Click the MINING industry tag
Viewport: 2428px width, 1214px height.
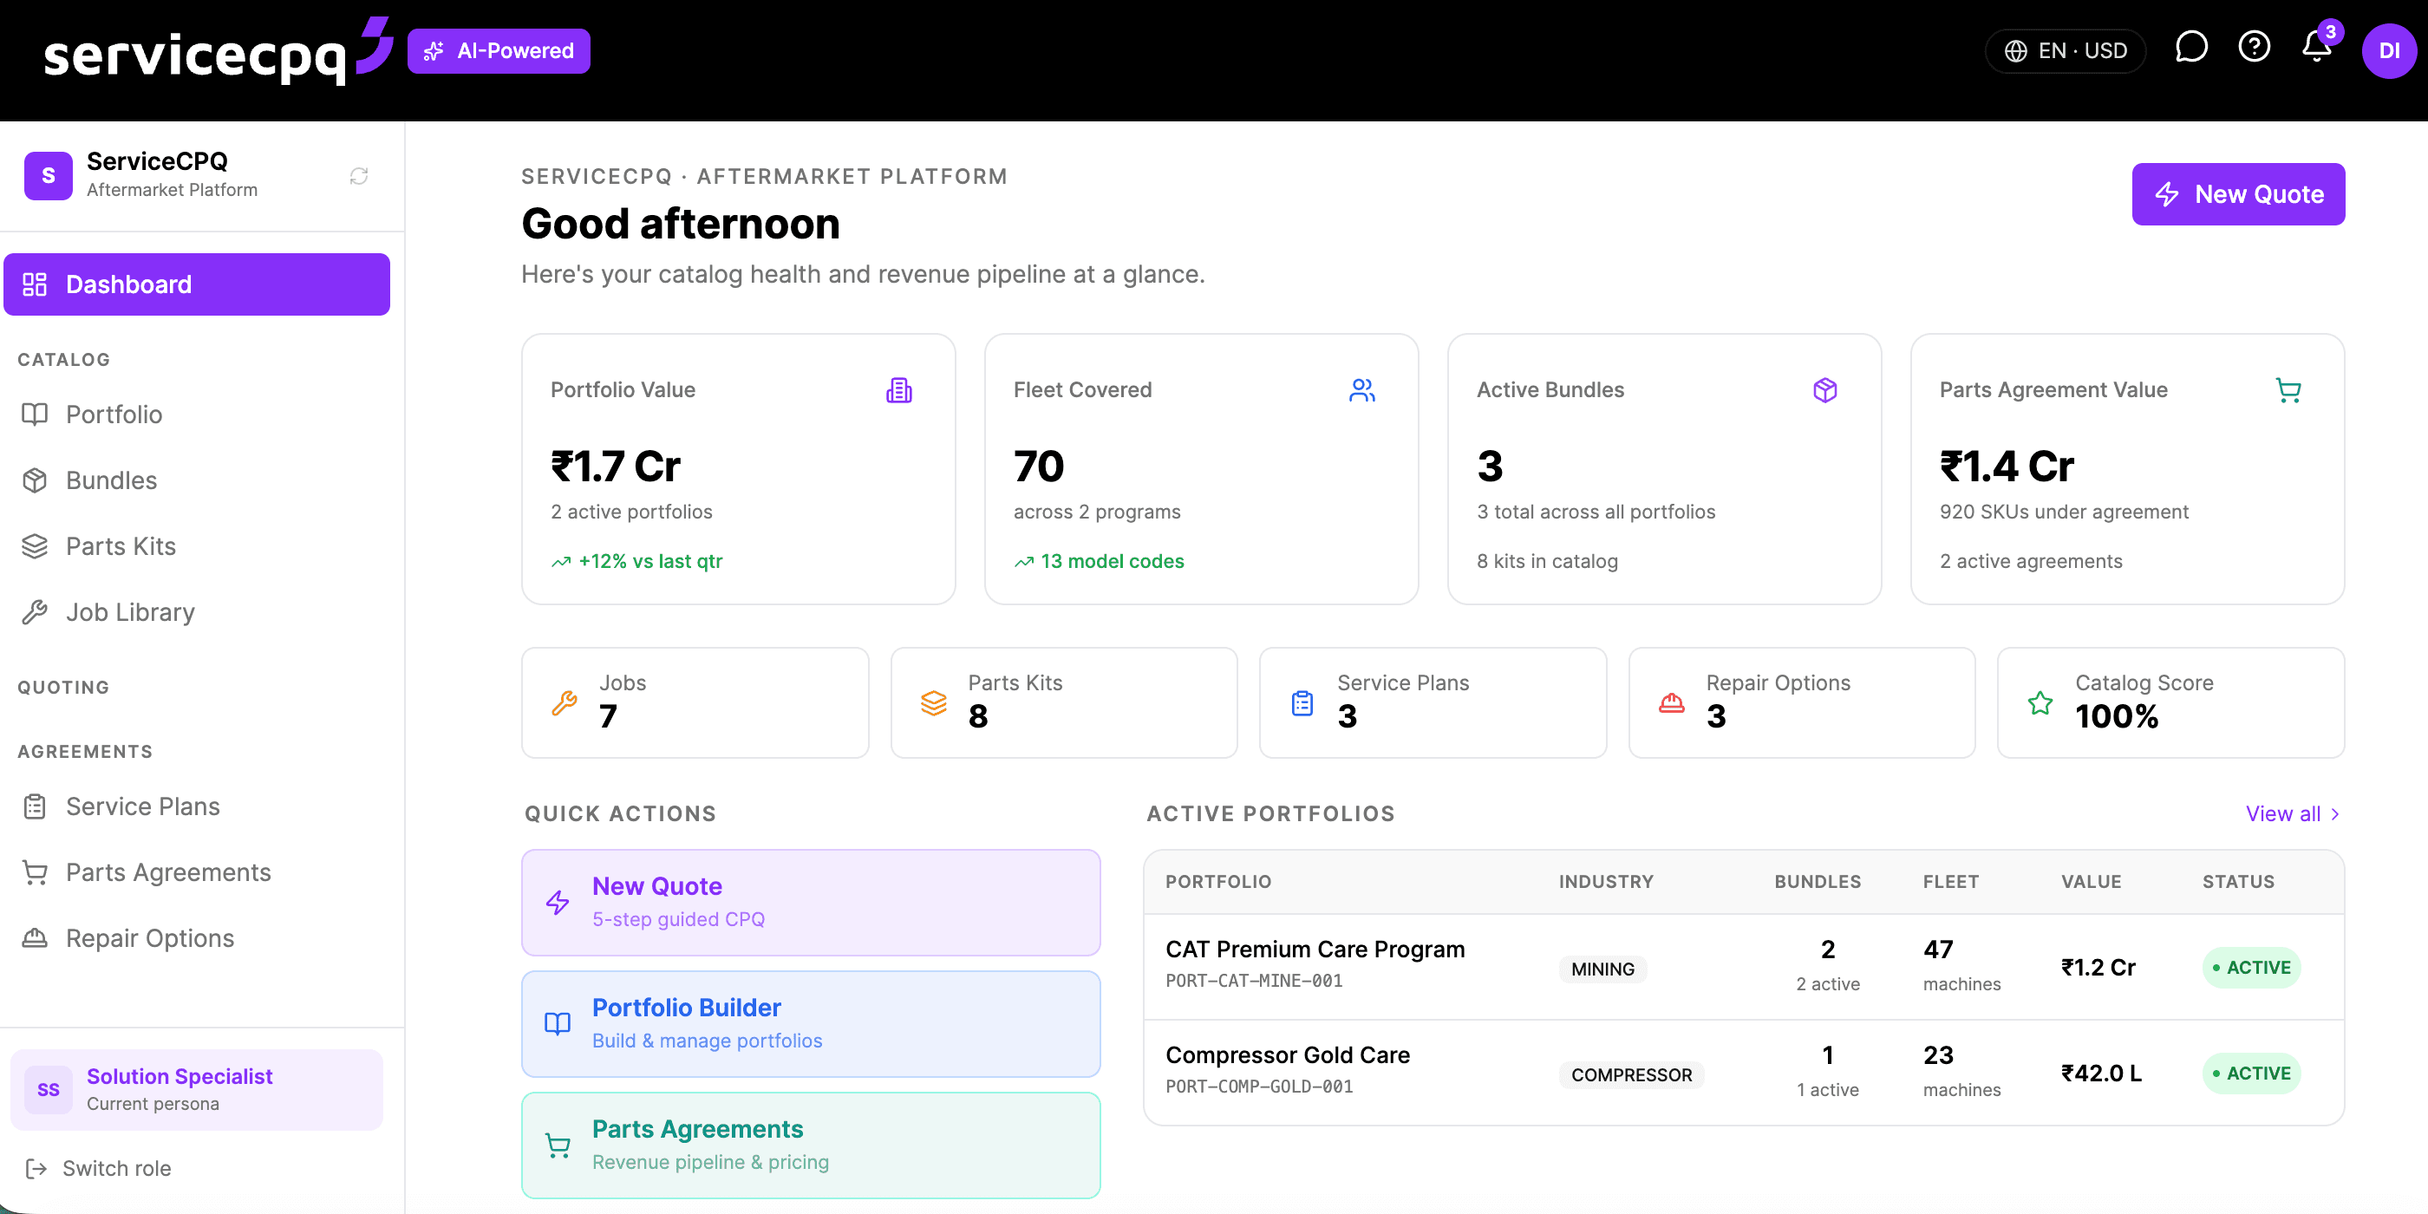(x=1602, y=969)
